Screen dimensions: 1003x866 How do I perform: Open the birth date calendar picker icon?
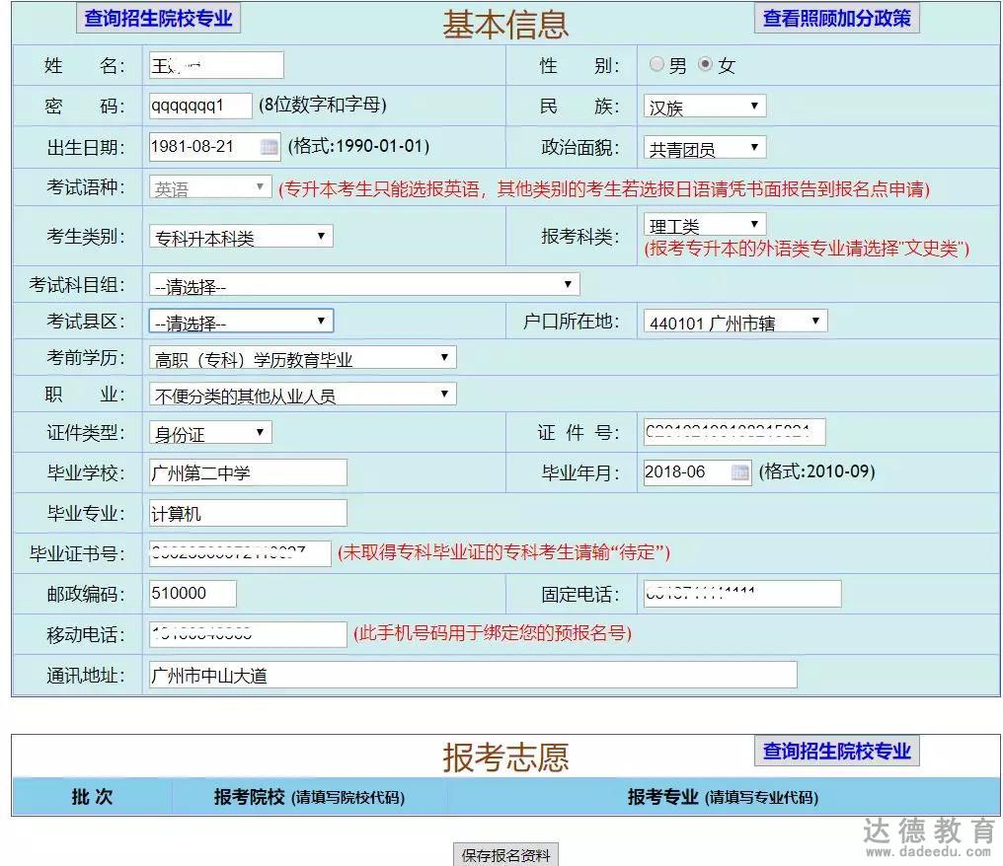[x=270, y=147]
